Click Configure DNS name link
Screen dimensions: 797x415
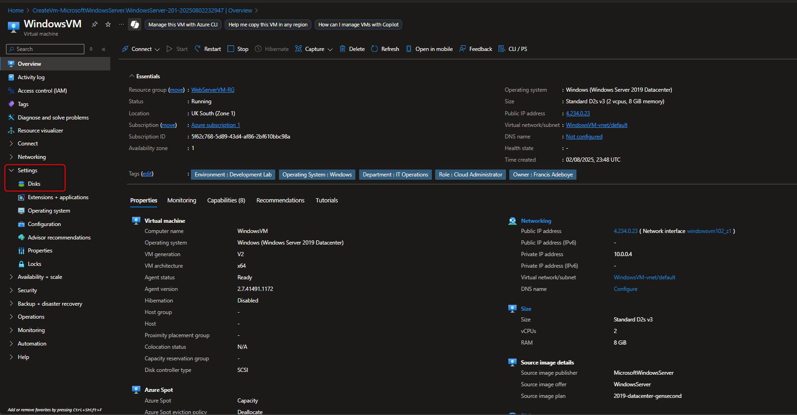click(626, 289)
